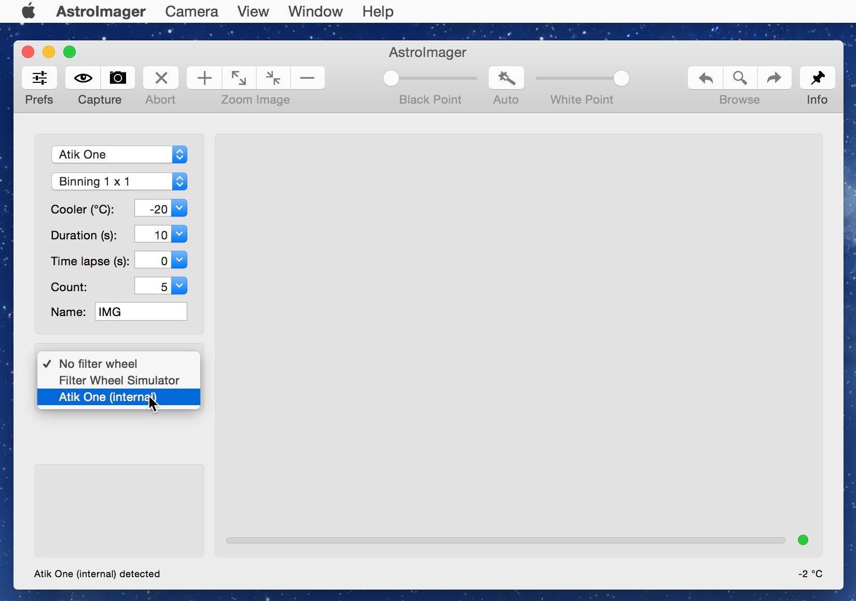
Task: Click the Abort X button
Action: [161, 78]
